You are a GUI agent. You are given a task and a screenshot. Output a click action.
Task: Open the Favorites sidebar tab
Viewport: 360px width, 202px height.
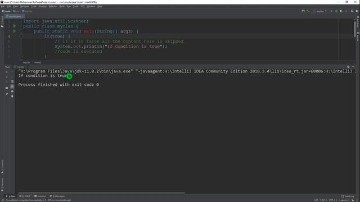[x=2, y=185]
